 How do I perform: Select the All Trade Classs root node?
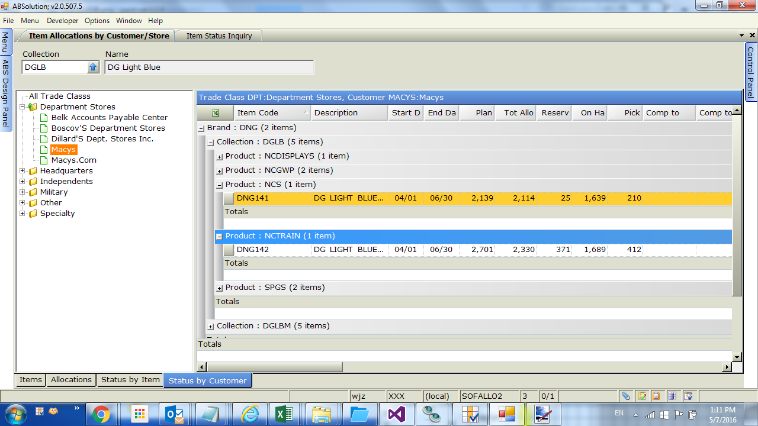[x=60, y=96]
